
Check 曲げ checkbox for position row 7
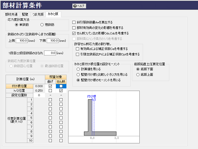[x=50, y=127]
